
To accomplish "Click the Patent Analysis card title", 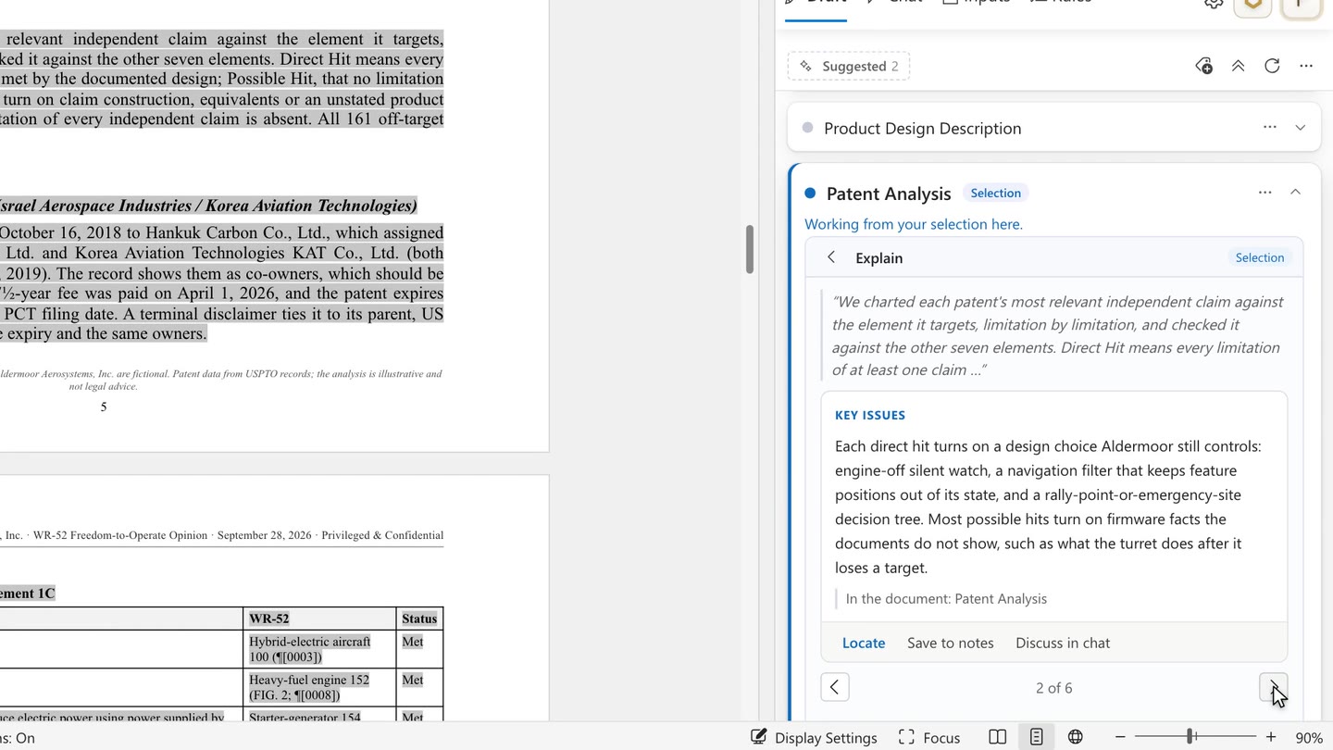I will (x=889, y=194).
